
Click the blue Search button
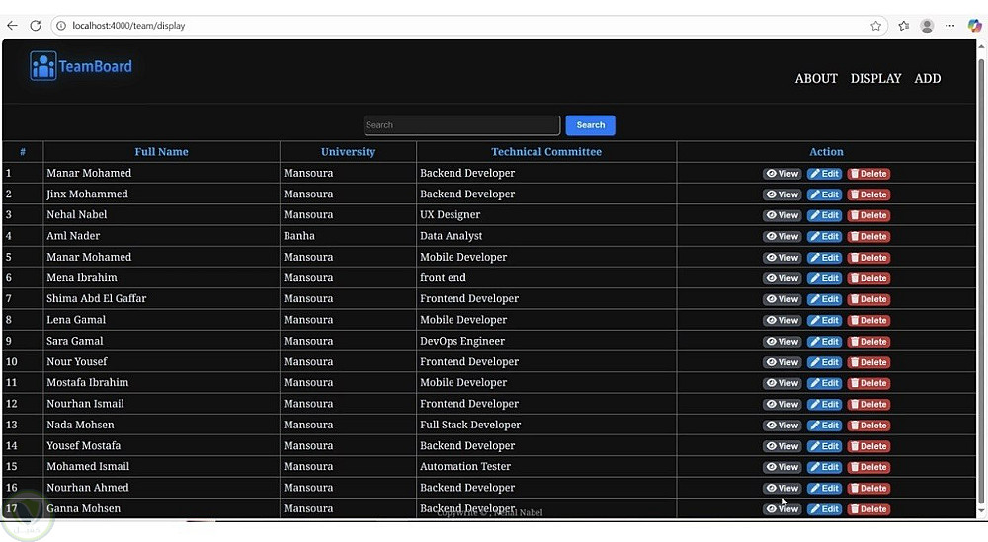(x=591, y=125)
